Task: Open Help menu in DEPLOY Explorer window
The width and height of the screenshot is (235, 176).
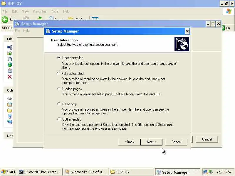Action: [x=66, y=11]
